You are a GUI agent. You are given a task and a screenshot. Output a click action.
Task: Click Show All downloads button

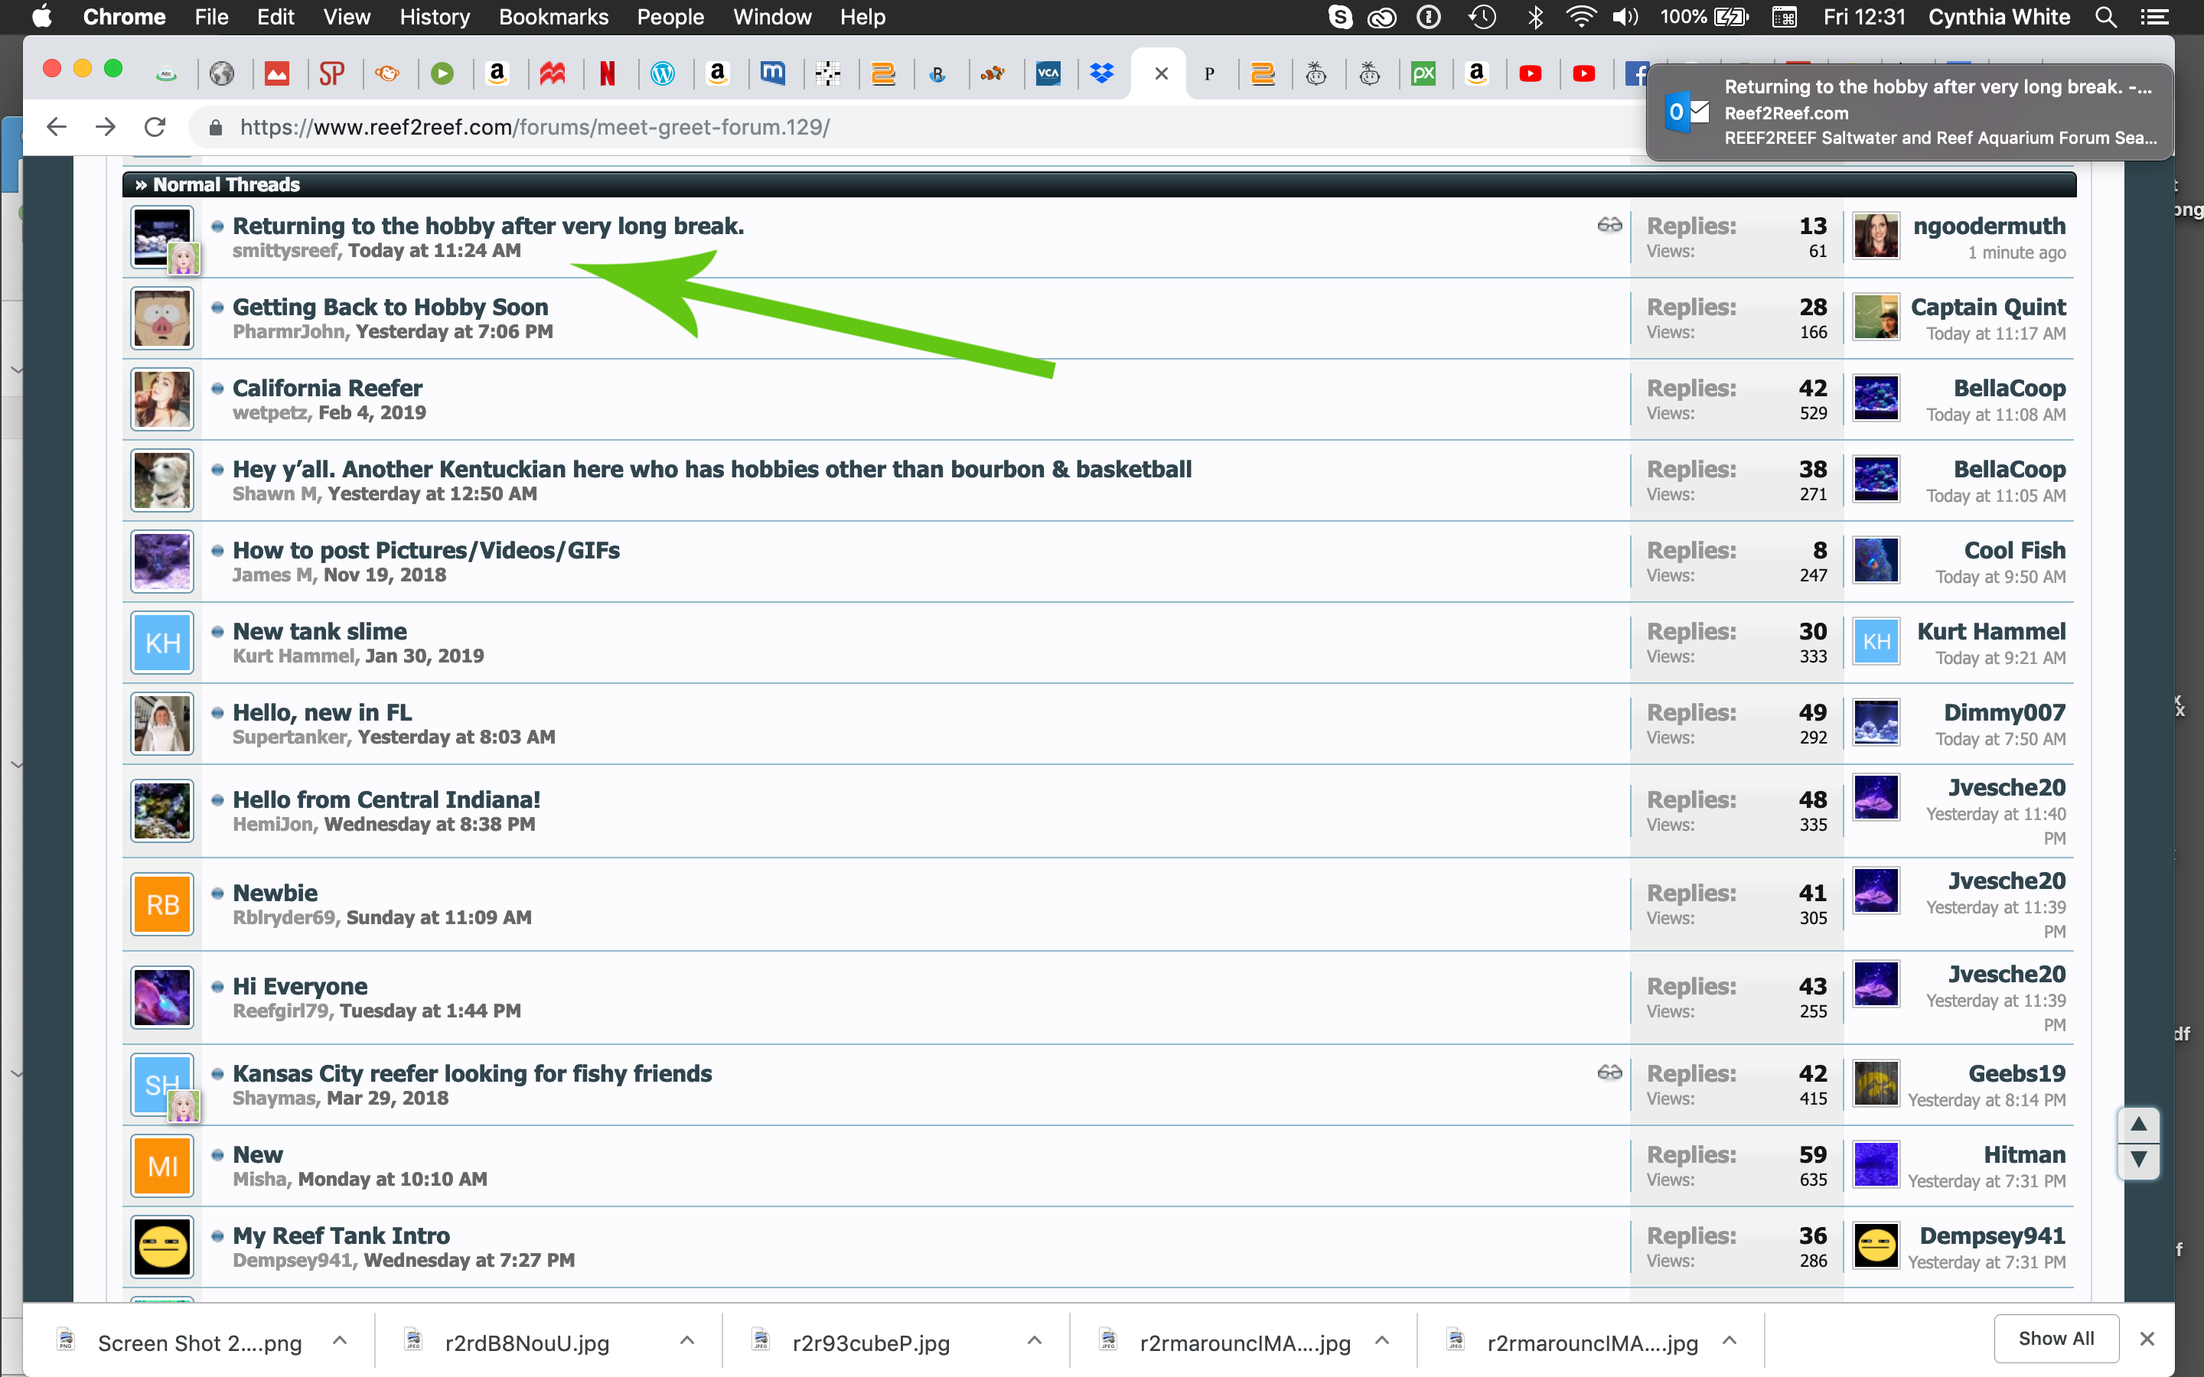(2056, 1338)
